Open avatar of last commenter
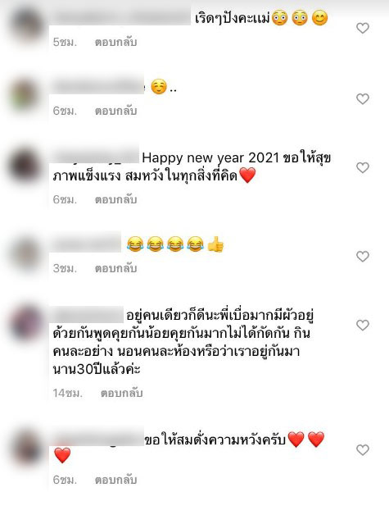 [26, 448]
